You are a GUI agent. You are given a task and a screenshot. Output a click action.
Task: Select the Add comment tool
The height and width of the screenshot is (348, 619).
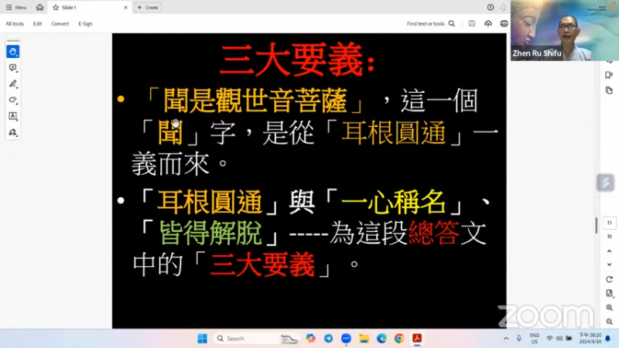coord(13,68)
